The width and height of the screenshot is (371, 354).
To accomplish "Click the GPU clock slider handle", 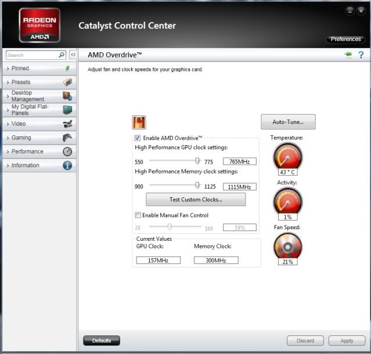I will point(197,161).
